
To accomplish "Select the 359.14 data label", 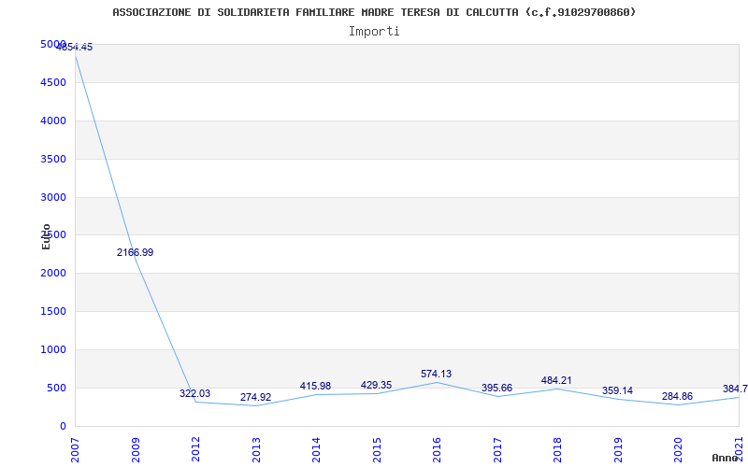I will pyautogui.click(x=617, y=390).
